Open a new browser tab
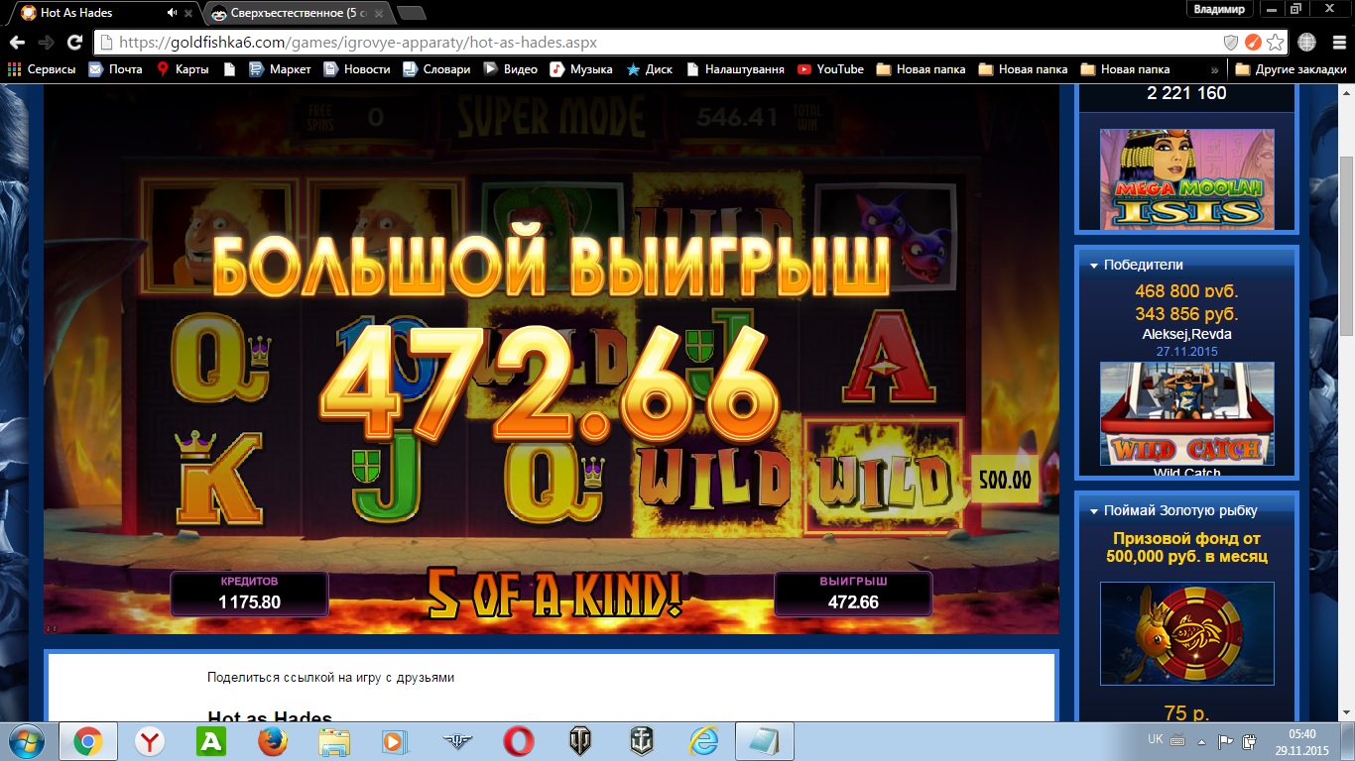The image size is (1355, 761). [411, 13]
